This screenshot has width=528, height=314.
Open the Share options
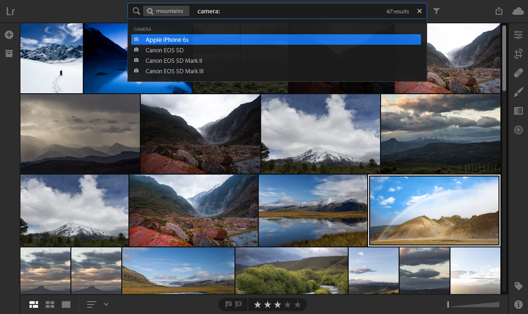(499, 10)
